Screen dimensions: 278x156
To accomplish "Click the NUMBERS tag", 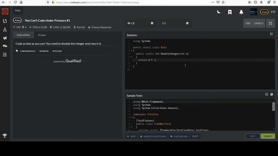I will [x=44, y=51].
